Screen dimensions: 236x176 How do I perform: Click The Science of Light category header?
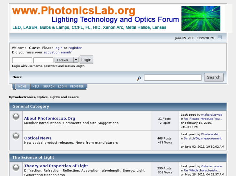33,157
